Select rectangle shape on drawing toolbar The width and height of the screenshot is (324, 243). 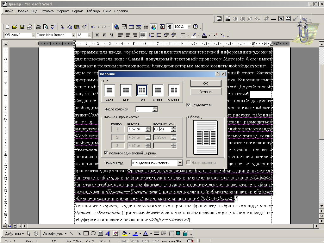point(86,234)
